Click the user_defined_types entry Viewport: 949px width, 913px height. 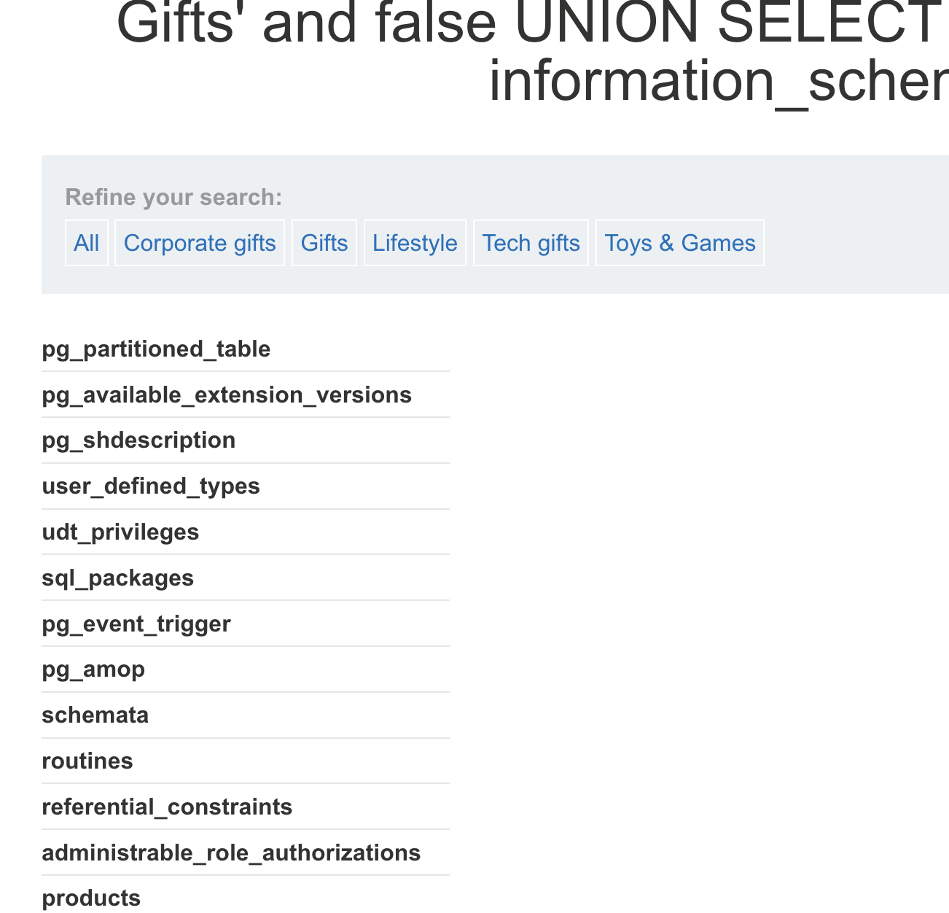[151, 486]
